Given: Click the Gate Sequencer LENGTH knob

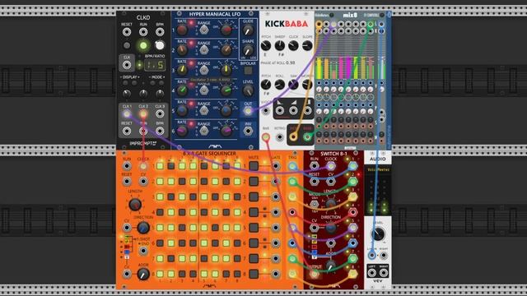Looking at the screenshot, I should (x=135, y=205).
